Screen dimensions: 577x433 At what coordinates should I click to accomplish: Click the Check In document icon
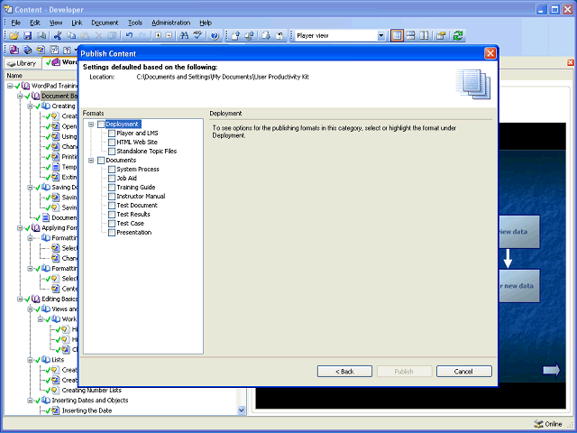tap(235, 36)
